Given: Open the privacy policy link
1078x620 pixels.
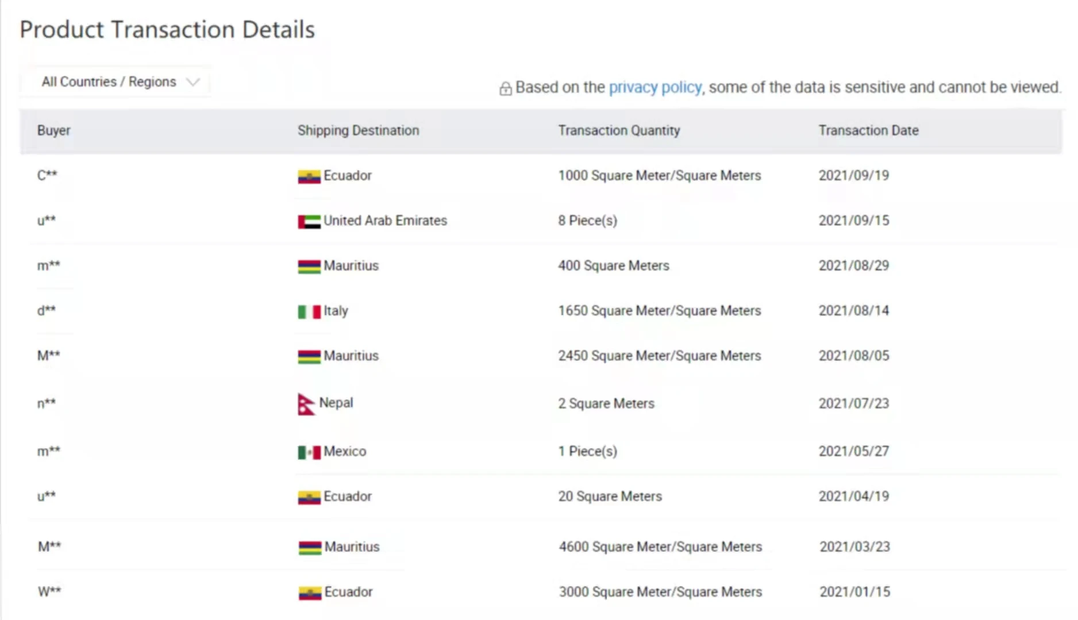Looking at the screenshot, I should tap(655, 87).
